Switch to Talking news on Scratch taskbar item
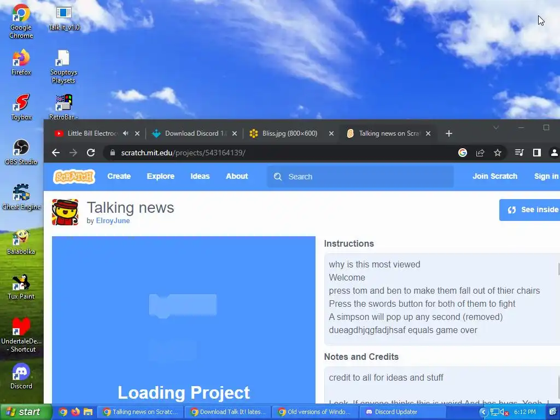Image resolution: width=560 pixels, height=420 pixels. click(141, 412)
